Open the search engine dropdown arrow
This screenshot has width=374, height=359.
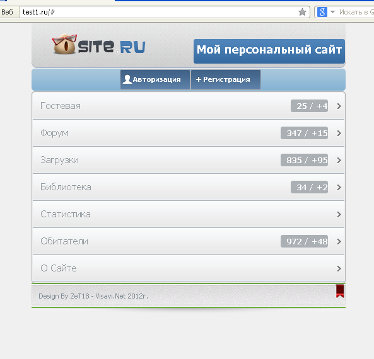332,12
